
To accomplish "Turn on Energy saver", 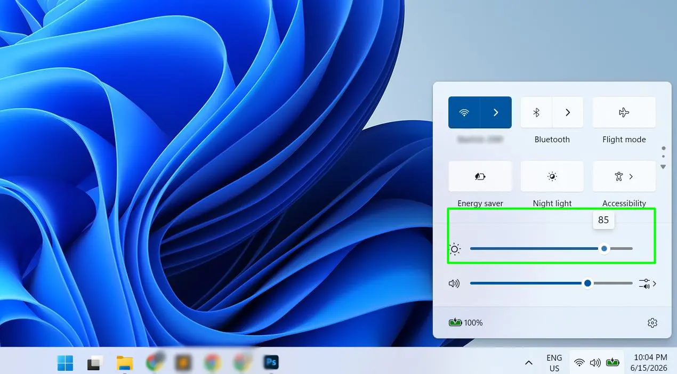I will pyautogui.click(x=480, y=176).
